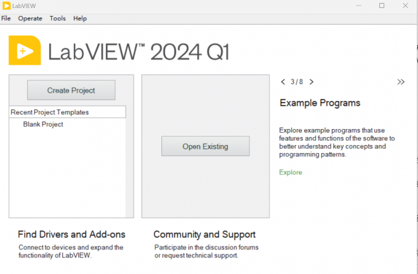Click the Recent Project Templates header

(x=68, y=112)
